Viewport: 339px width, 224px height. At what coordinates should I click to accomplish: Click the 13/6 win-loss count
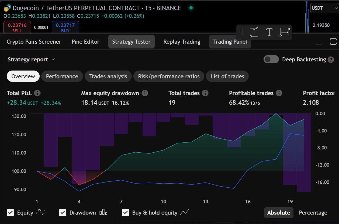[255, 103]
